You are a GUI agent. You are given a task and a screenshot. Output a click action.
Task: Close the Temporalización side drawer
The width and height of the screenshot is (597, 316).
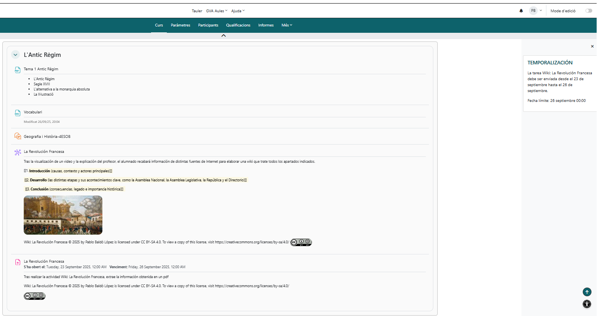[x=592, y=46]
